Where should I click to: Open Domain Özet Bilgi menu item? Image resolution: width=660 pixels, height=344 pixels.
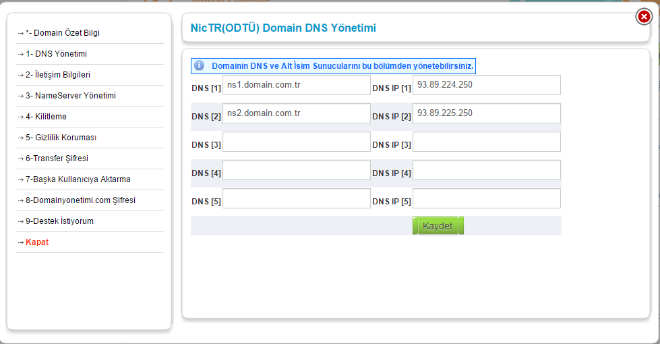click(62, 33)
